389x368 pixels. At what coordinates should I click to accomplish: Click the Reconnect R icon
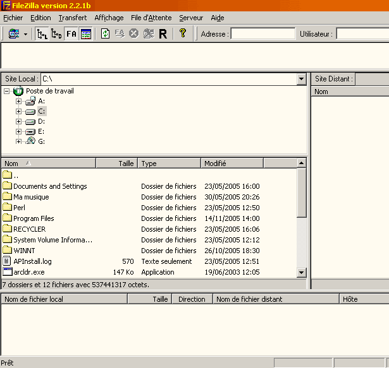(163, 34)
